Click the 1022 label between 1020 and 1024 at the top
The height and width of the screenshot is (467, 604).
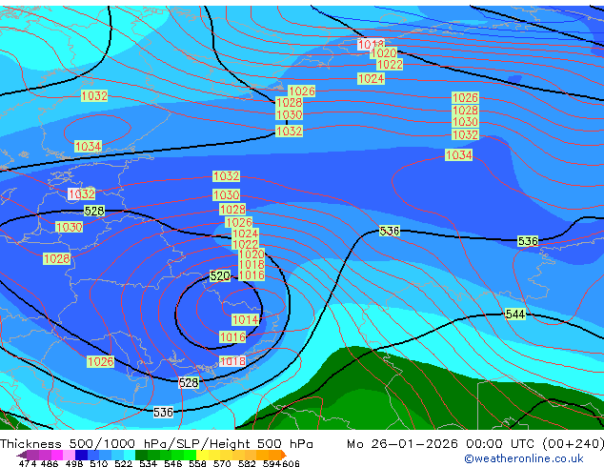pos(390,65)
